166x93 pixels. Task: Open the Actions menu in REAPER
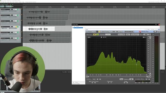[x=20, y=2]
